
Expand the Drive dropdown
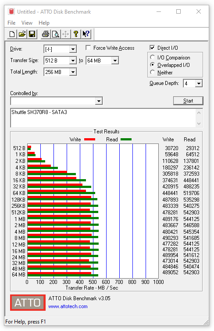[73, 49]
